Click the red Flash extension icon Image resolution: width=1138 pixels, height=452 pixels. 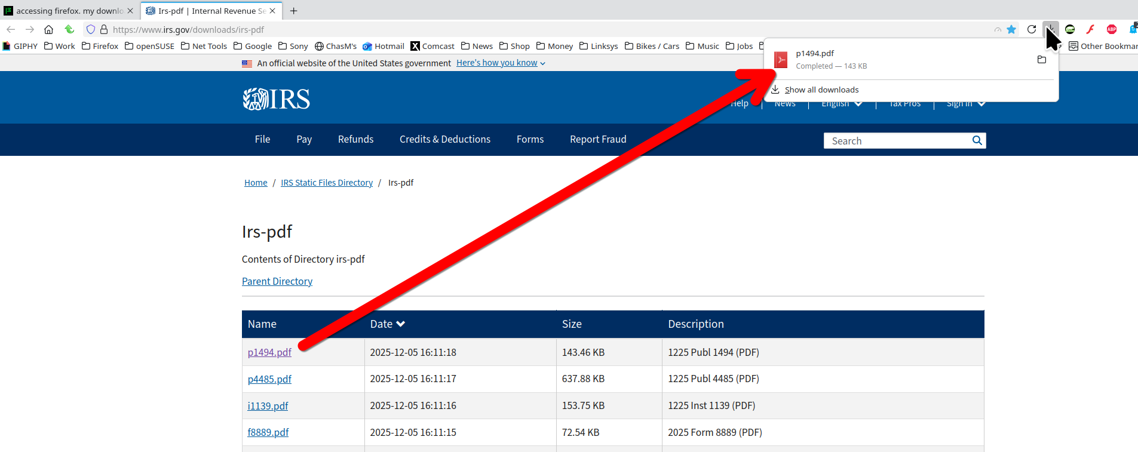(x=1091, y=29)
